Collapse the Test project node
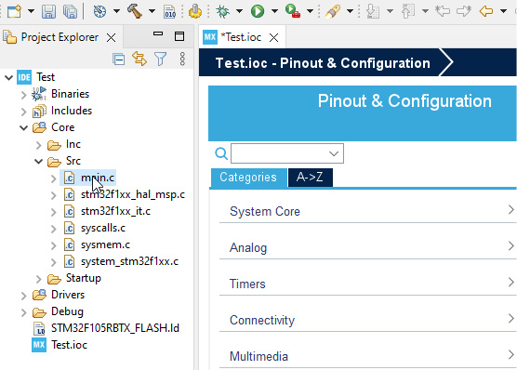517x370 pixels. coord(9,77)
